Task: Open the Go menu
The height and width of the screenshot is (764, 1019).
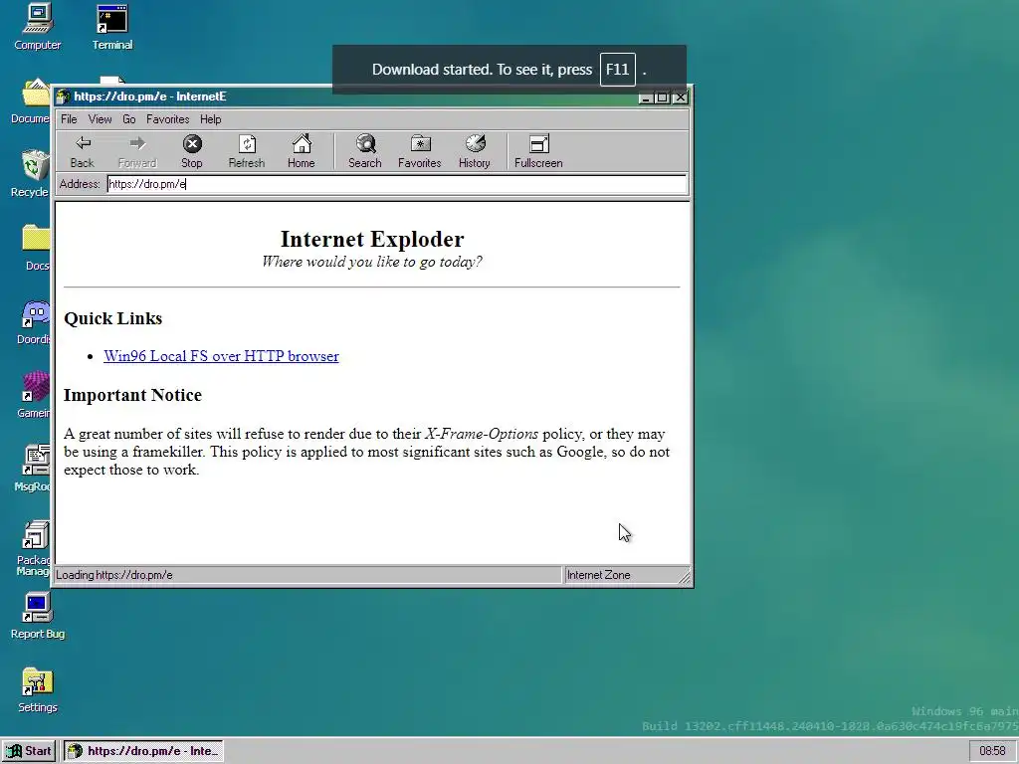Action: 129,119
